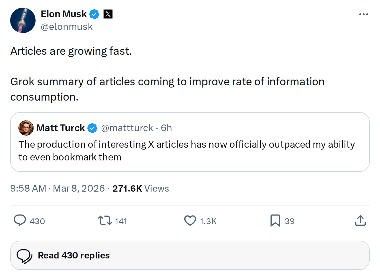
Task: Click Matt Turck's verified badge
Action: pyautogui.click(x=92, y=128)
